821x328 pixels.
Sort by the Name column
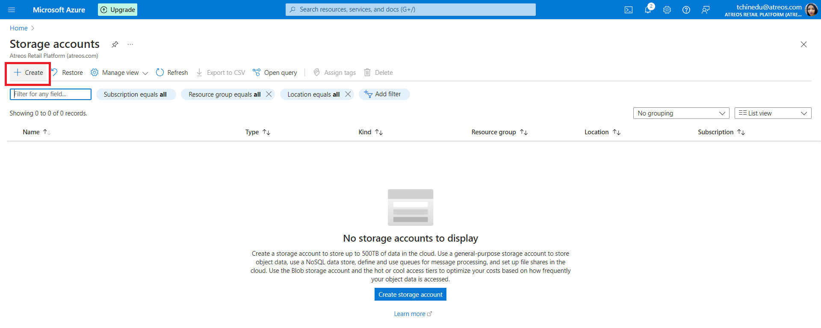pos(37,132)
